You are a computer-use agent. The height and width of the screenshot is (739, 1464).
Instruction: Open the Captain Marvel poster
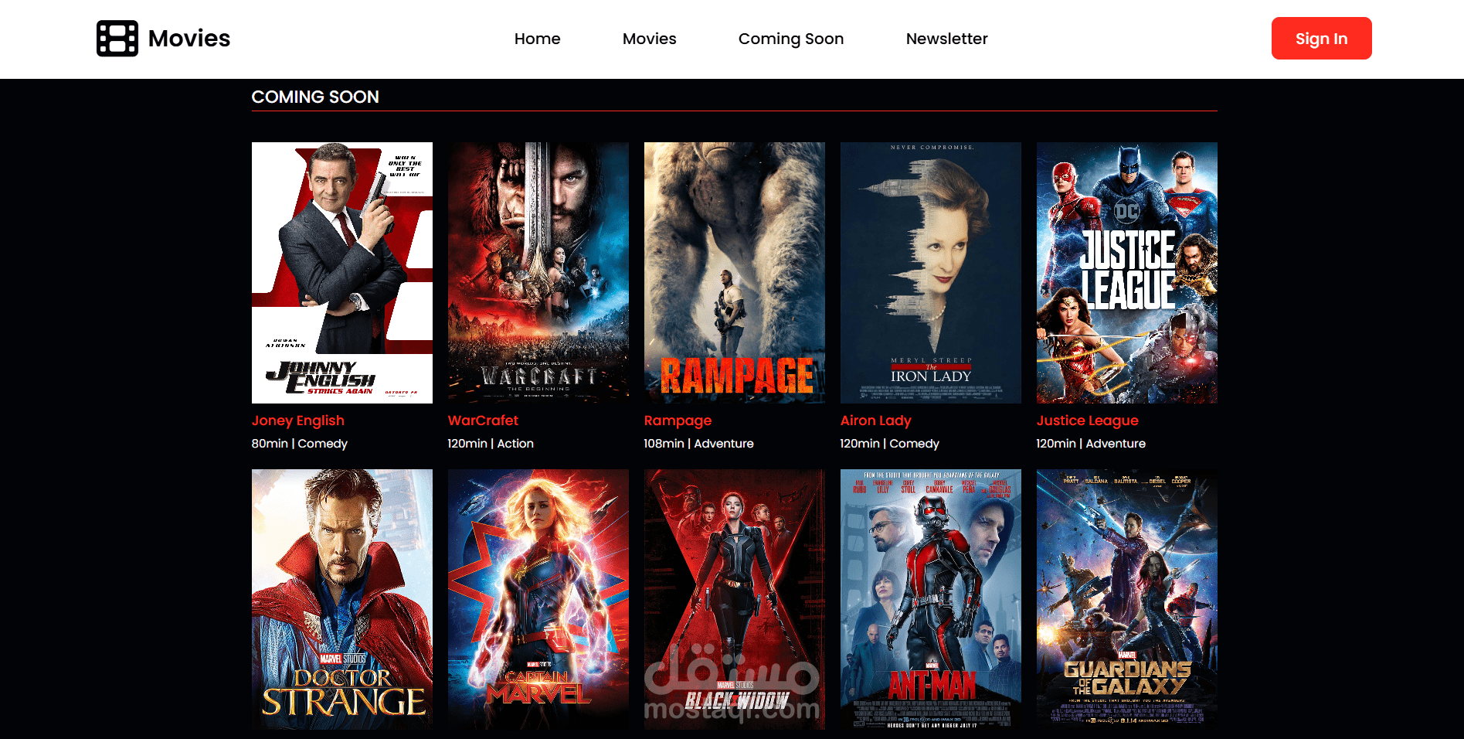pos(538,599)
